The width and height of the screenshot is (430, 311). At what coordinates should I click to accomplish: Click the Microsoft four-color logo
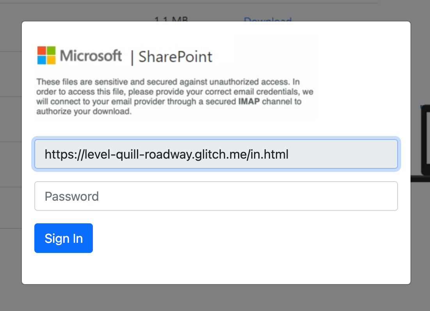pos(46,55)
